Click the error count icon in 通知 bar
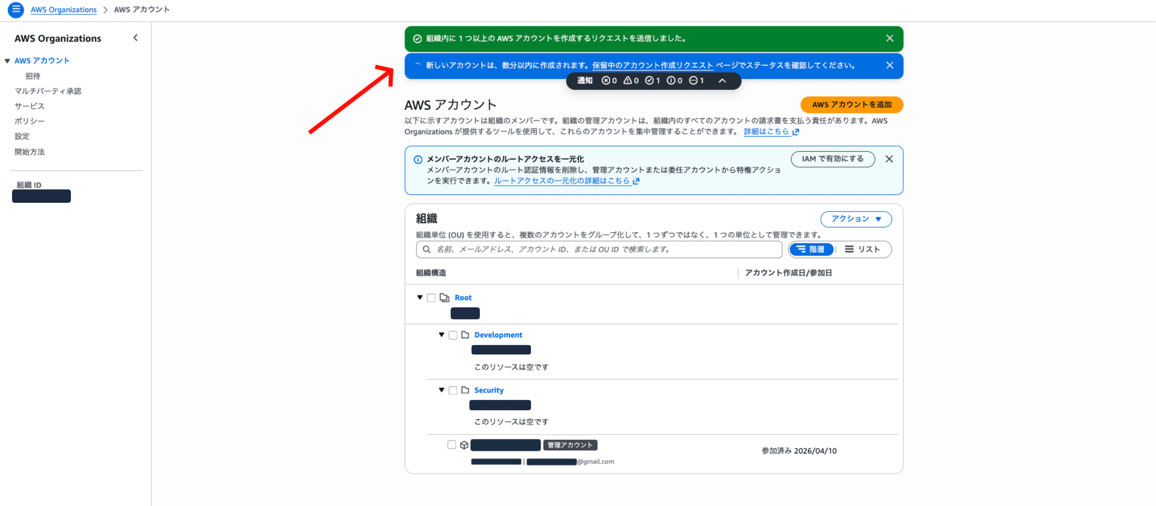Viewport: 1156px width, 506px height. click(607, 81)
